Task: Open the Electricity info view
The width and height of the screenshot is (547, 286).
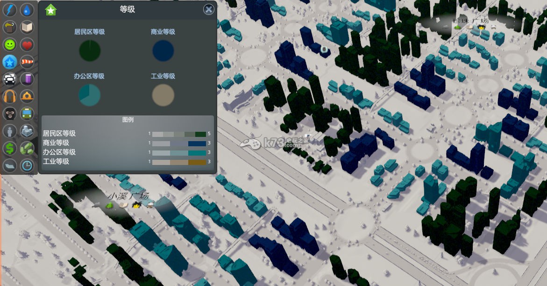Action: (10, 10)
